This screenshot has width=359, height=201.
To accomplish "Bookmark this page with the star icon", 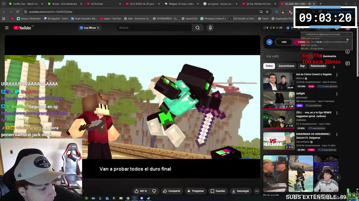I will click(x=267, y=12).
